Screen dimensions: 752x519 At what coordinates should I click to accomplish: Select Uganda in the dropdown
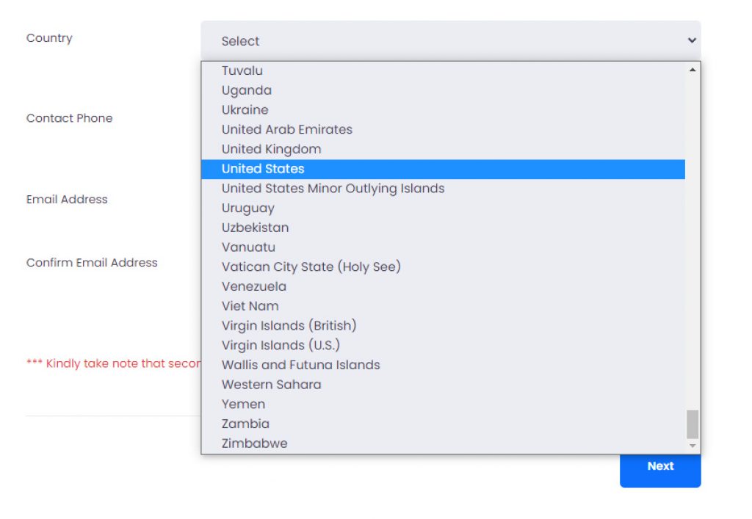[247, 90]
